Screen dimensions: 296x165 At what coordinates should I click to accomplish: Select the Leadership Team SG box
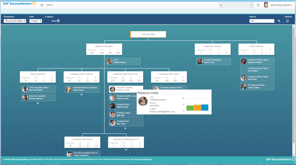pyautogui.click(x=213, y=49)
